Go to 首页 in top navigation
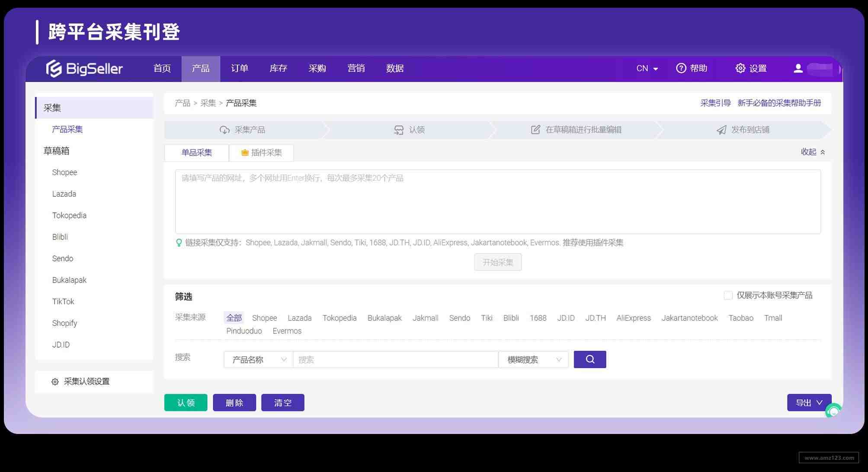The width and height of the screenshot is (868, 472). [x=162, y=68]
